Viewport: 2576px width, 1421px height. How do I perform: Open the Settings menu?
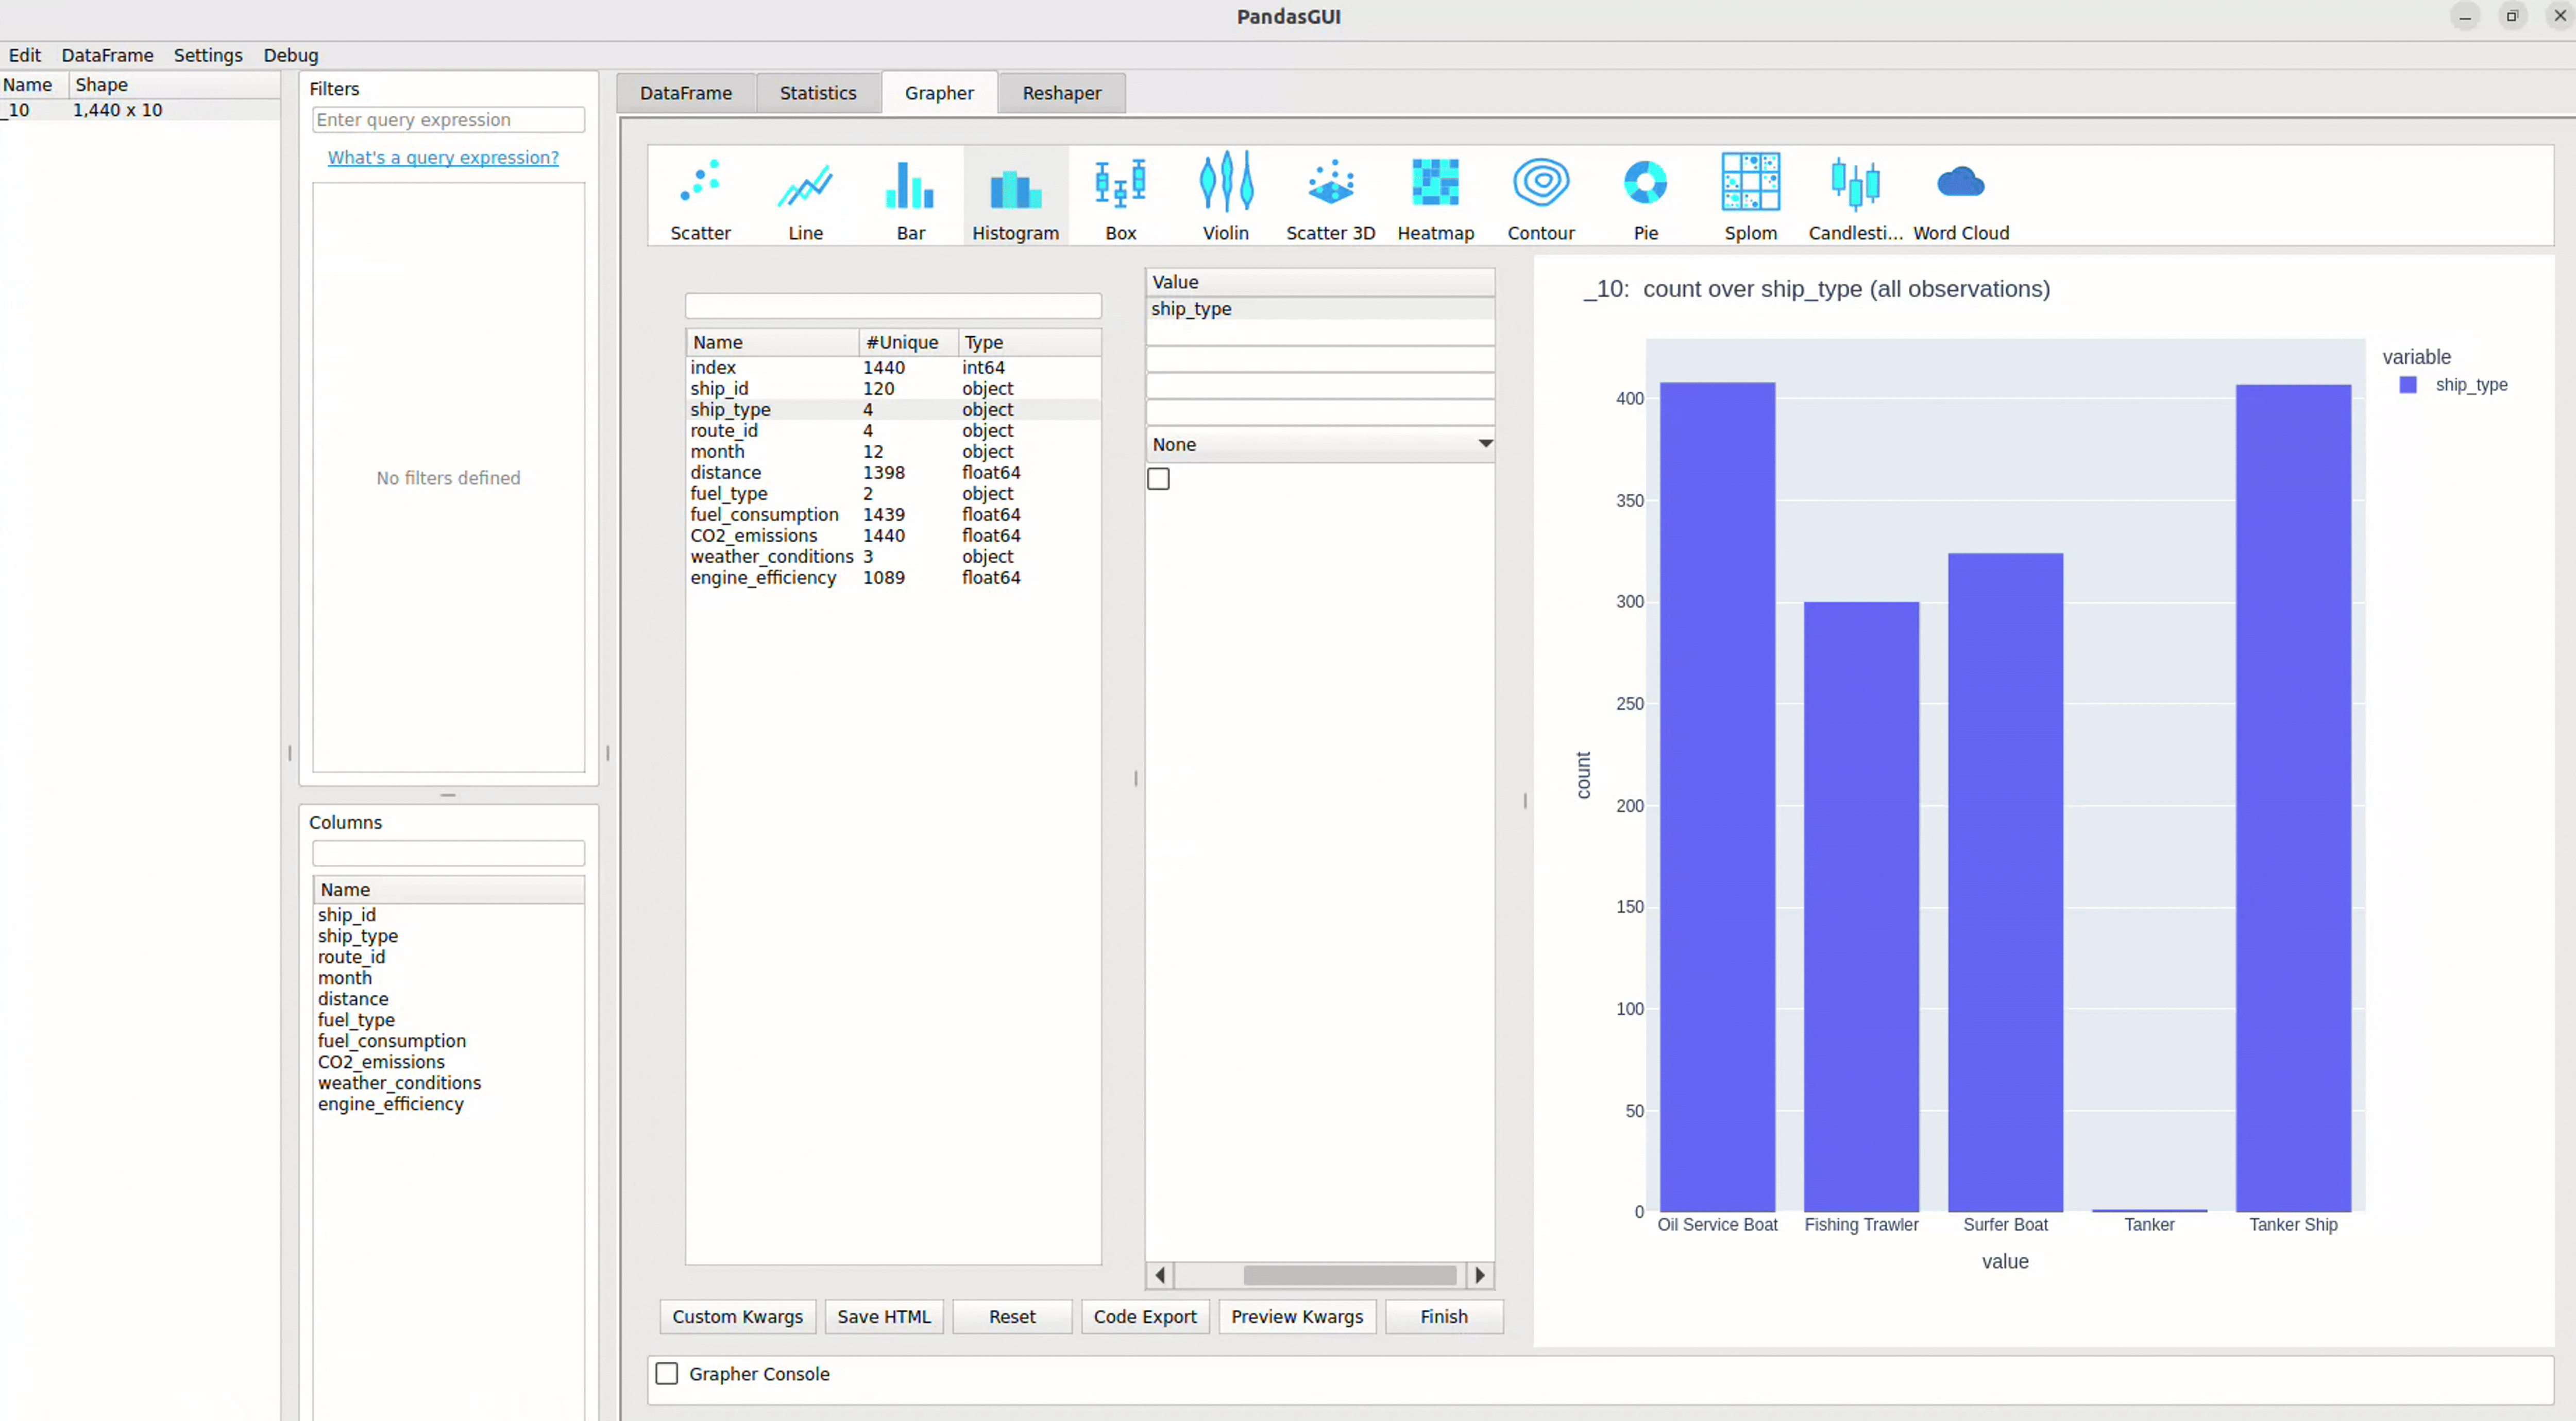(x=208, y=55)
